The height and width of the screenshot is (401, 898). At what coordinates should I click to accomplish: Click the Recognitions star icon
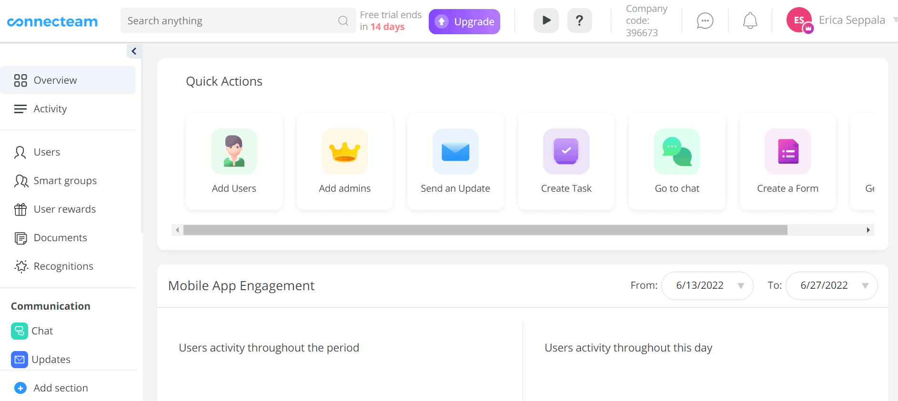click(x=21, y=266)
